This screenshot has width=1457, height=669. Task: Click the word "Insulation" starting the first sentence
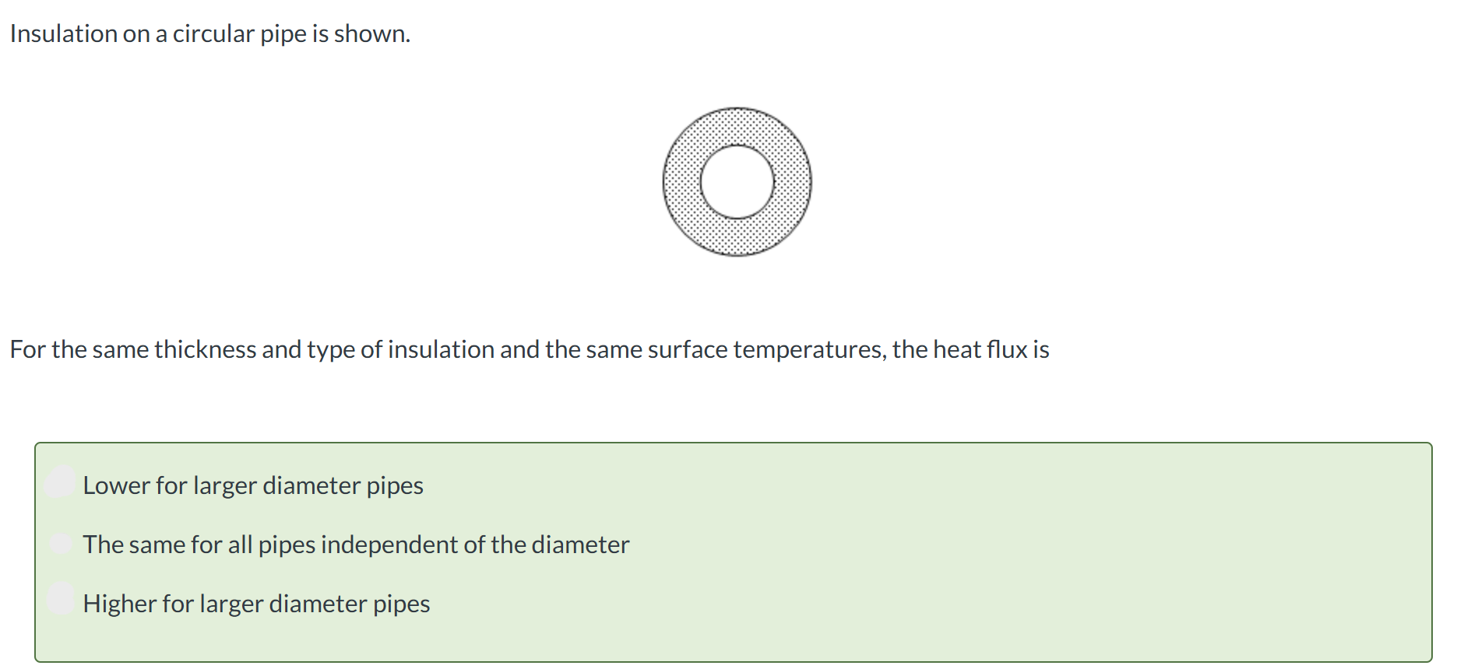click(x=64, y=34)
